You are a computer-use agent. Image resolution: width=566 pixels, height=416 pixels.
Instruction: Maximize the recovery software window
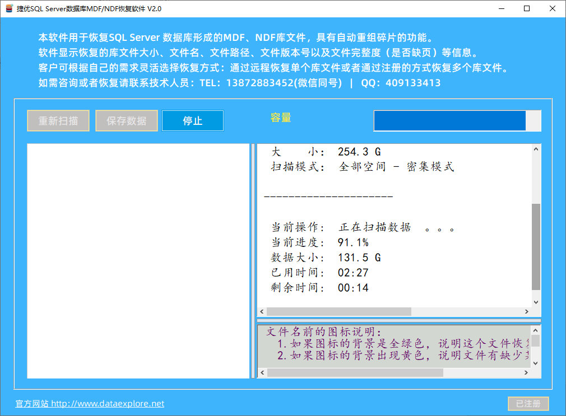[527, 8]
